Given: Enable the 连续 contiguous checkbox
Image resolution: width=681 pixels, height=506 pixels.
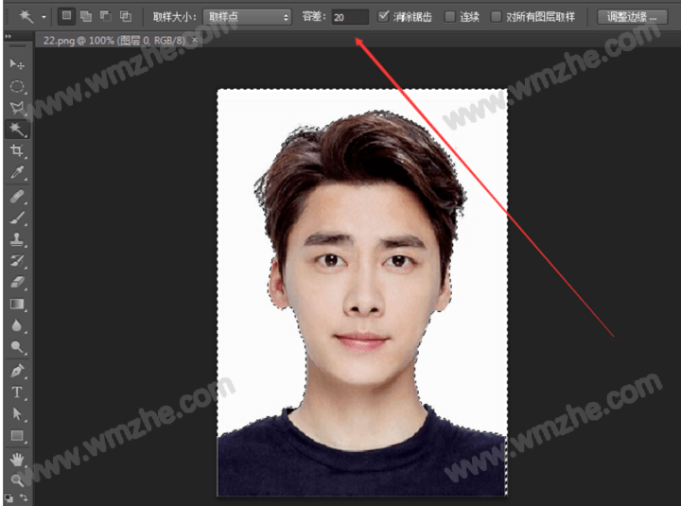Looking at the screenshot, I should click(450, 17).
